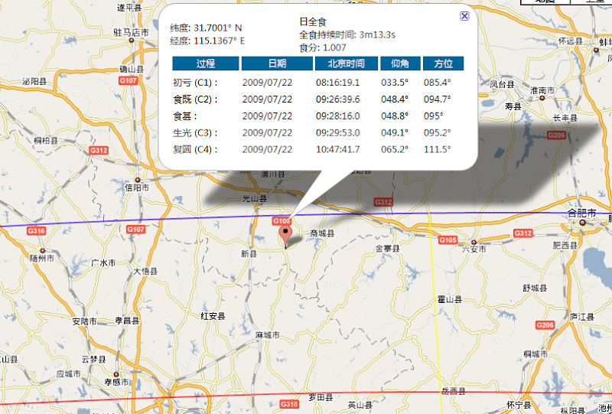Select the 初亏 (C1) row label
The width and height of the screenshot is (612, 414).
pos(195,83)
